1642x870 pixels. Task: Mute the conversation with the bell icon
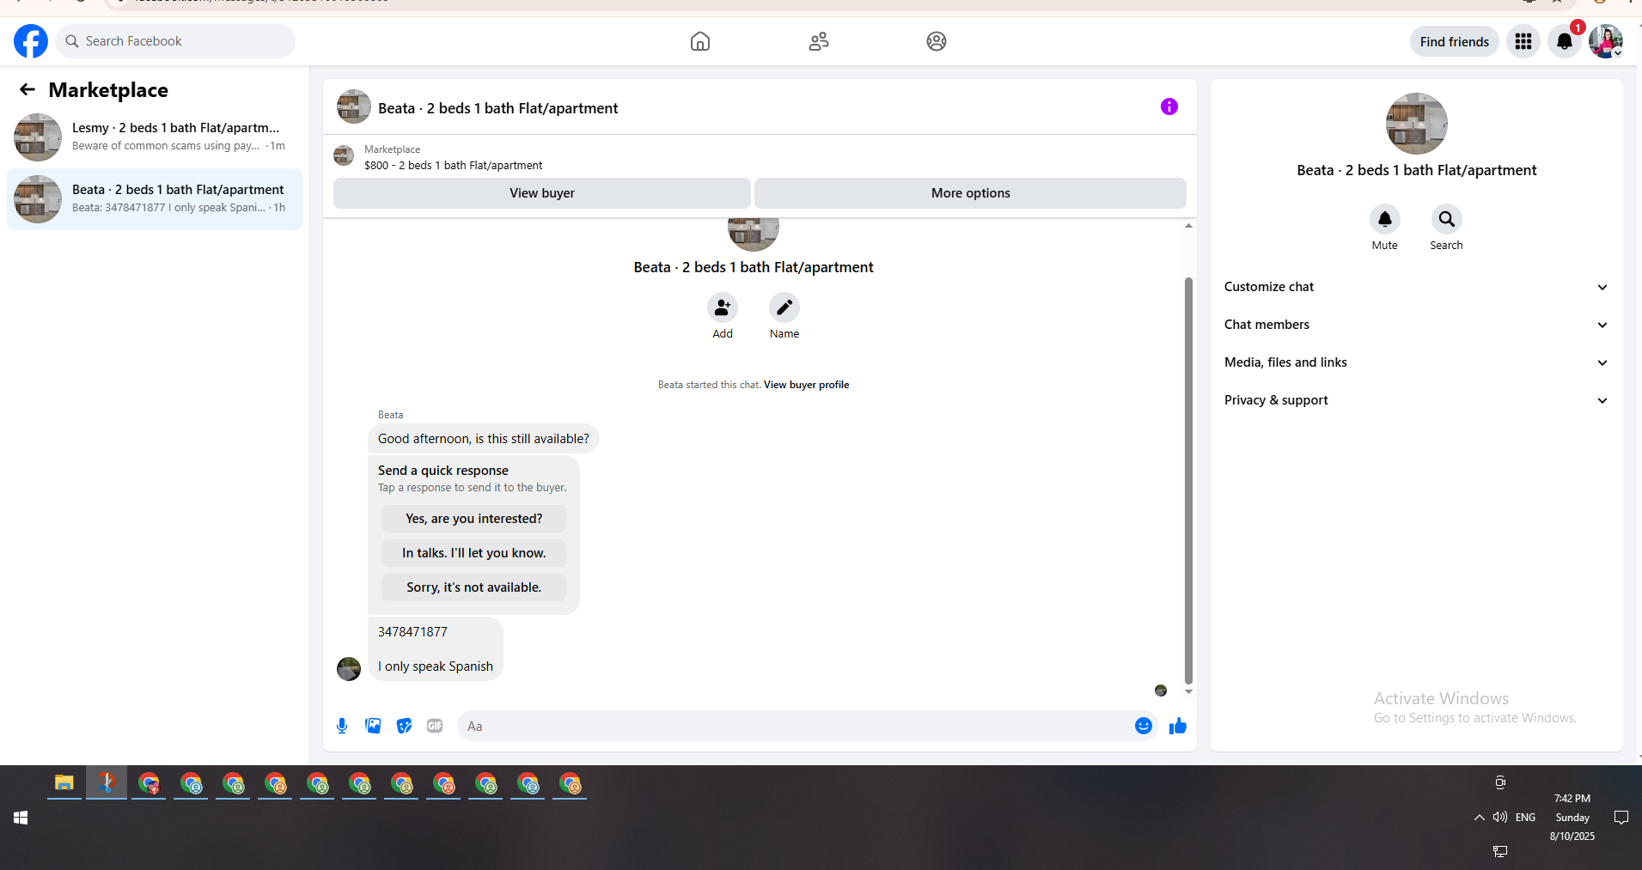[1385, 219]
